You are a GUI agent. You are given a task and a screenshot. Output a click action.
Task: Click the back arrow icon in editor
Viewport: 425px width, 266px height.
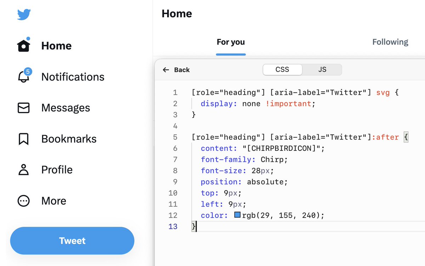click(x=166, y=70)
